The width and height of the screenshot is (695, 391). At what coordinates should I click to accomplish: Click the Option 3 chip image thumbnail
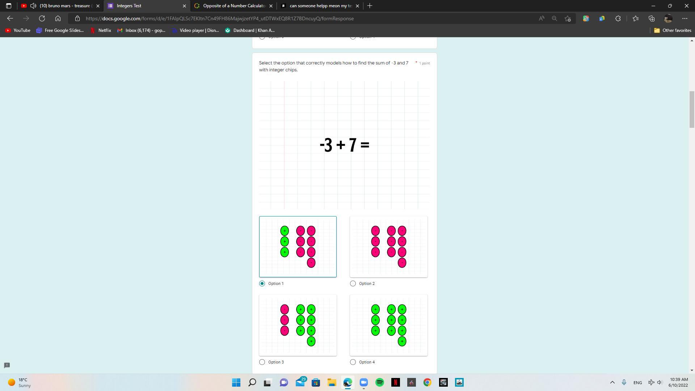pos(298,325)
